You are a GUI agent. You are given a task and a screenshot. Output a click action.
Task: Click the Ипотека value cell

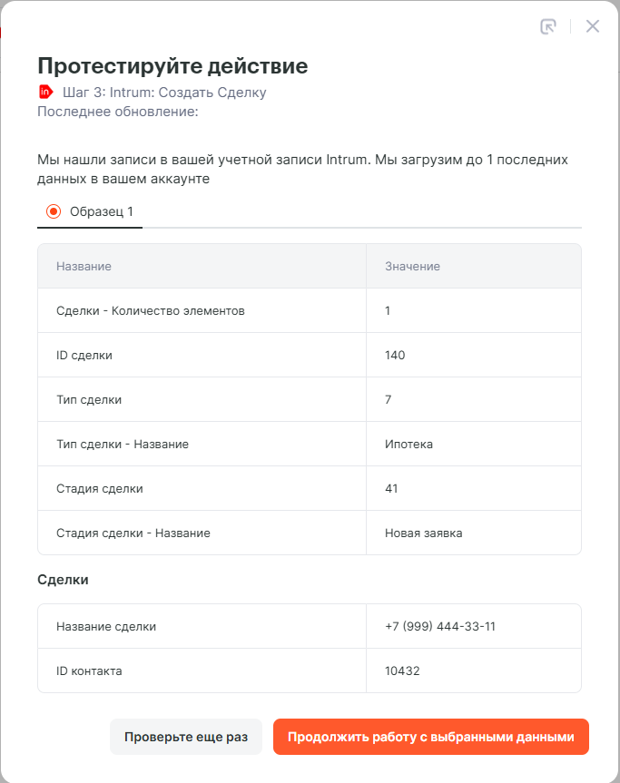pos(408,444)
